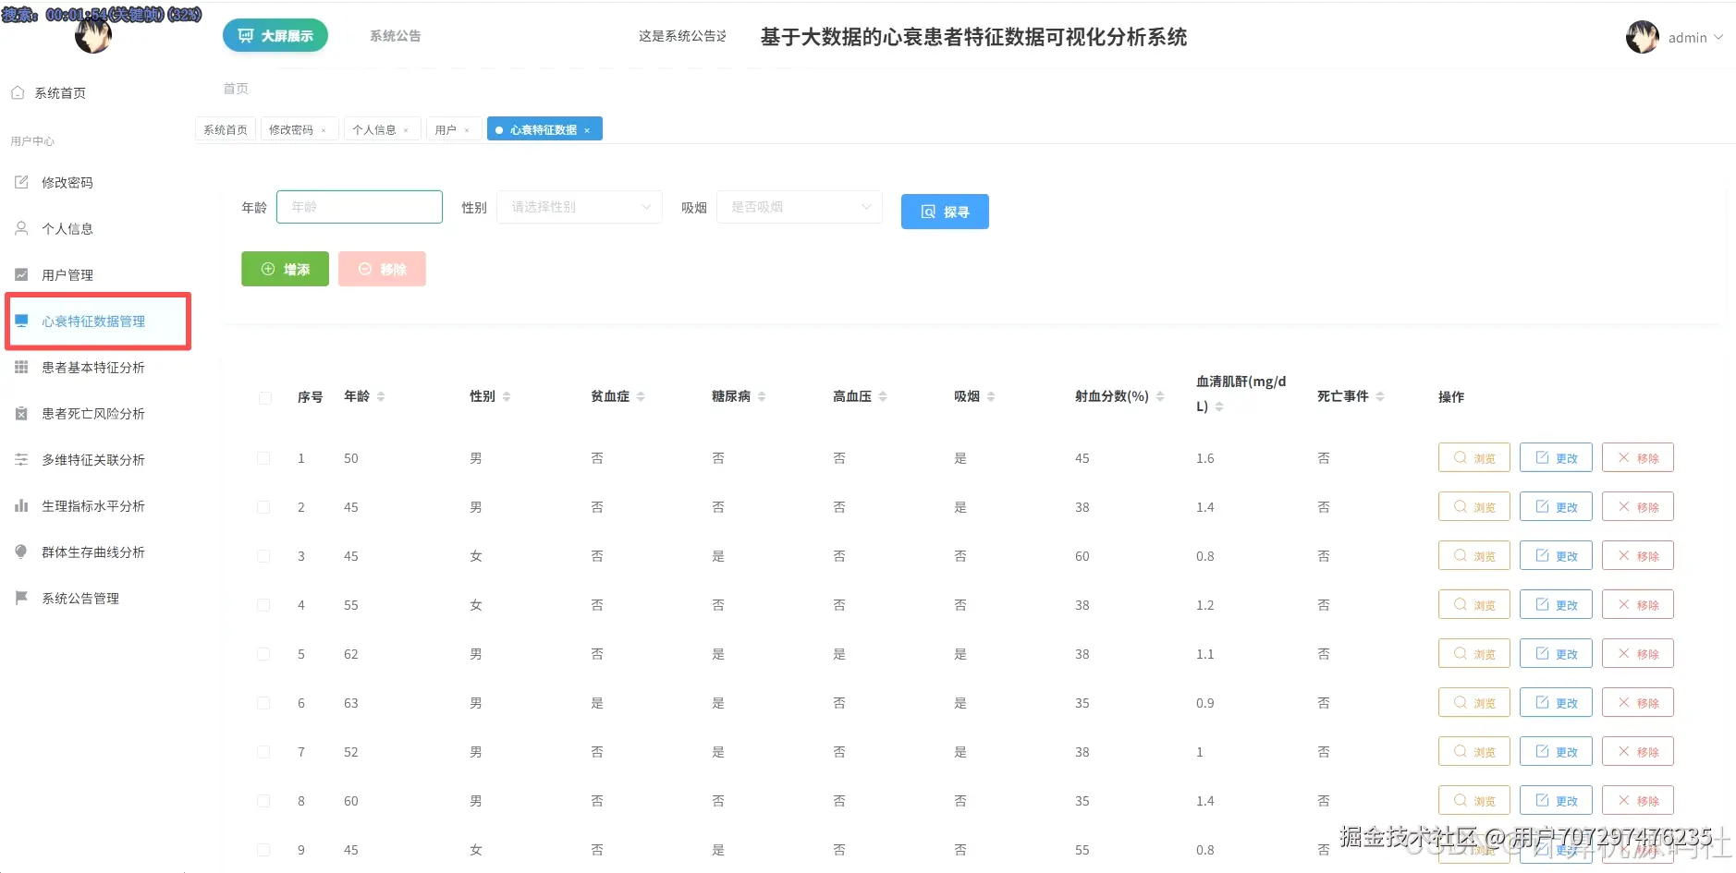This screenshot has height=873, width=1736.
Task: Open the 系统首页 home page from sidebar
Action: pyautogui.click(x=60, y=92)
